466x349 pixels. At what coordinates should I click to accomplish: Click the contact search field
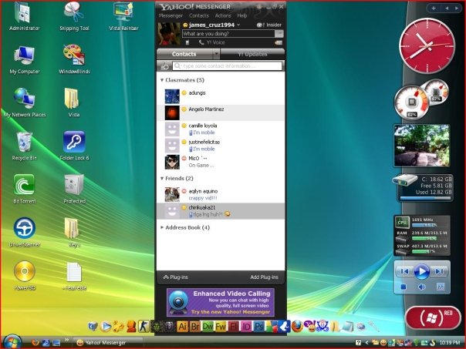coord(228,66)
